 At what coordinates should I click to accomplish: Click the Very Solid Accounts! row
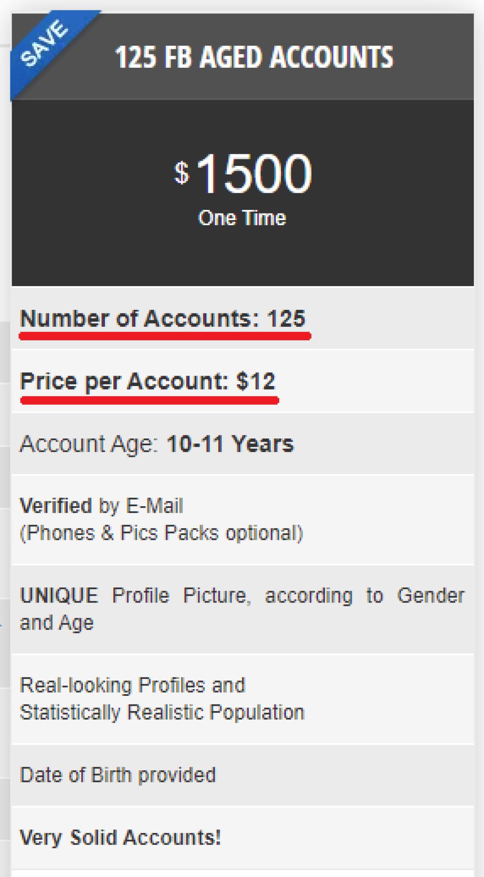(x=121, y=837)
